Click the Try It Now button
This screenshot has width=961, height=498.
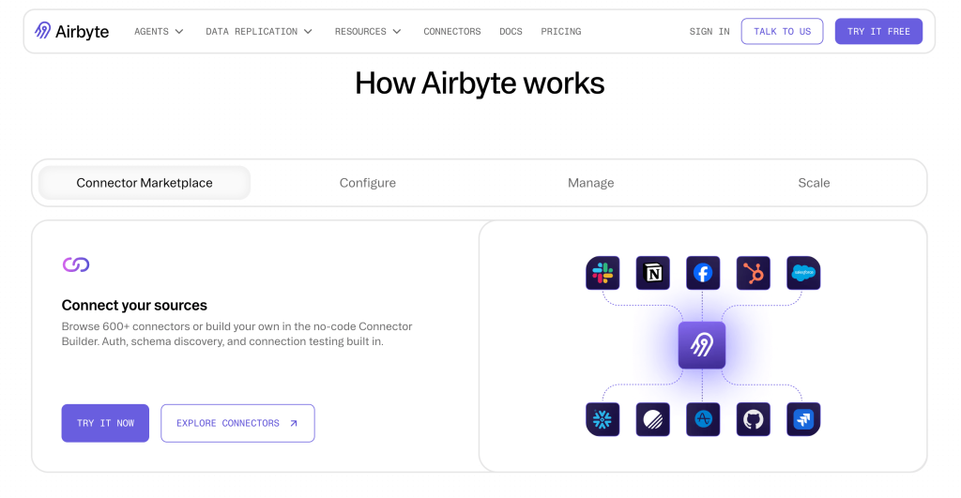point(105,423)
